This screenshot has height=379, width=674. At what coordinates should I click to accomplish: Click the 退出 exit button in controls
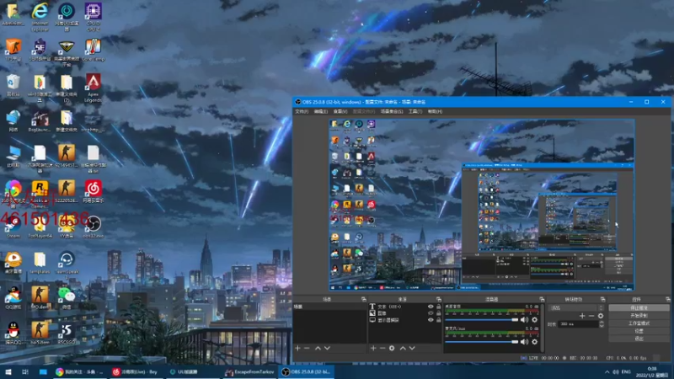[639, 339]
